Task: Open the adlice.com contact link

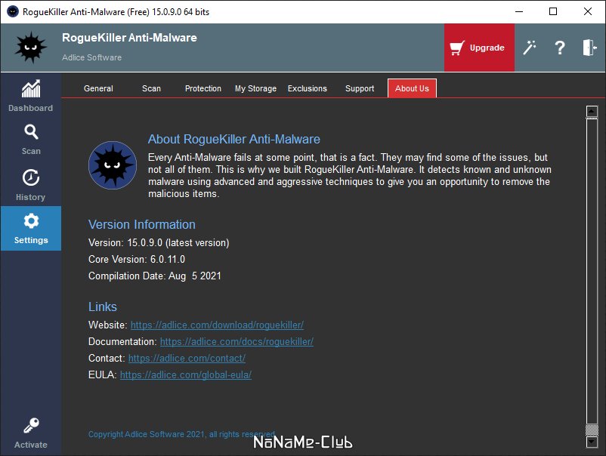Action: 187,359
